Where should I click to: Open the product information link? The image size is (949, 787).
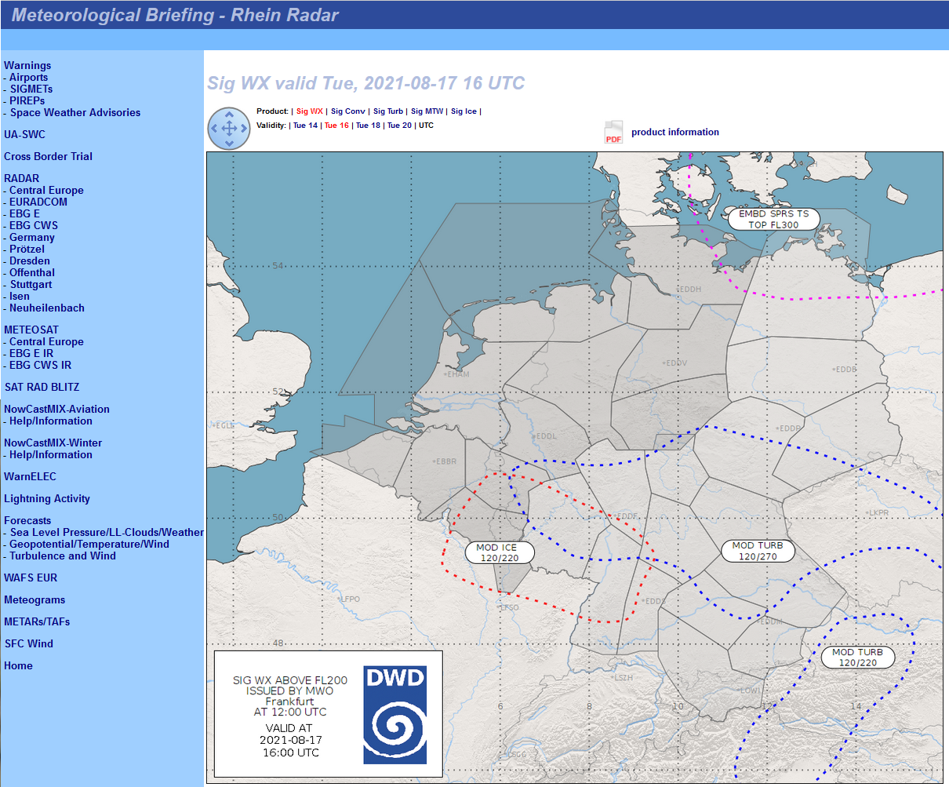(674, 133)
